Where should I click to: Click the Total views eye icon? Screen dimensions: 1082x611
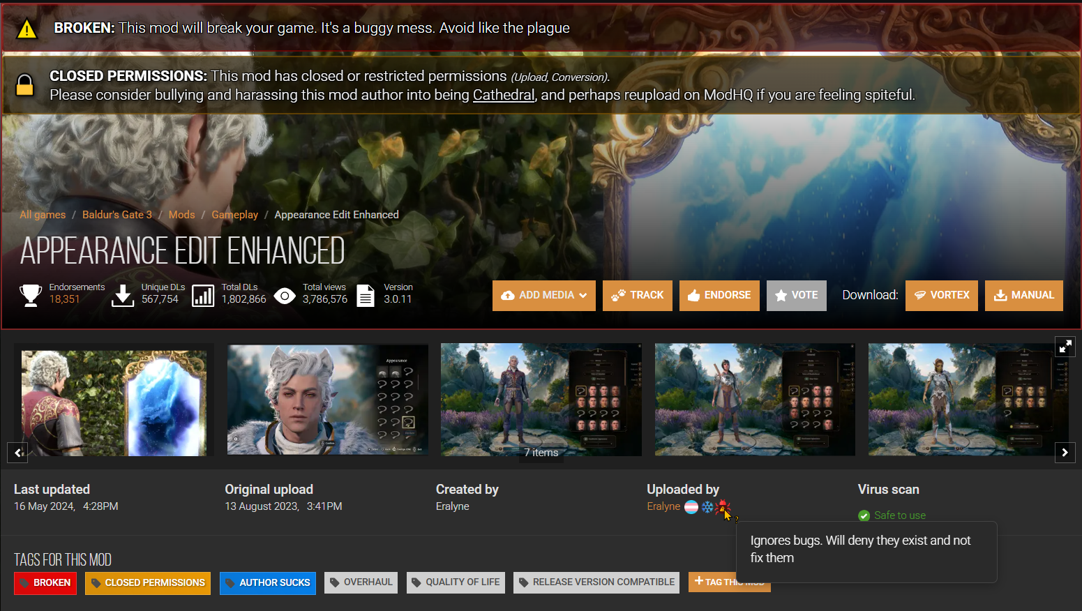click(285, 296)
